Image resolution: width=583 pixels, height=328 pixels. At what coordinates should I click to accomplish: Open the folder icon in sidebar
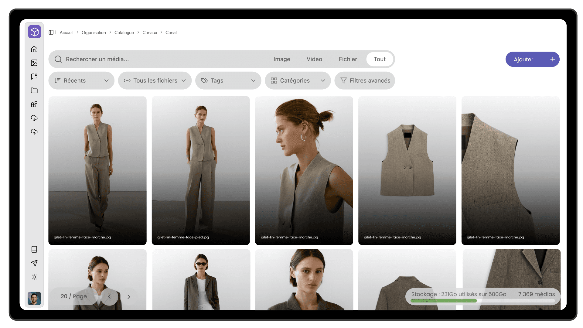click(34, 91)
